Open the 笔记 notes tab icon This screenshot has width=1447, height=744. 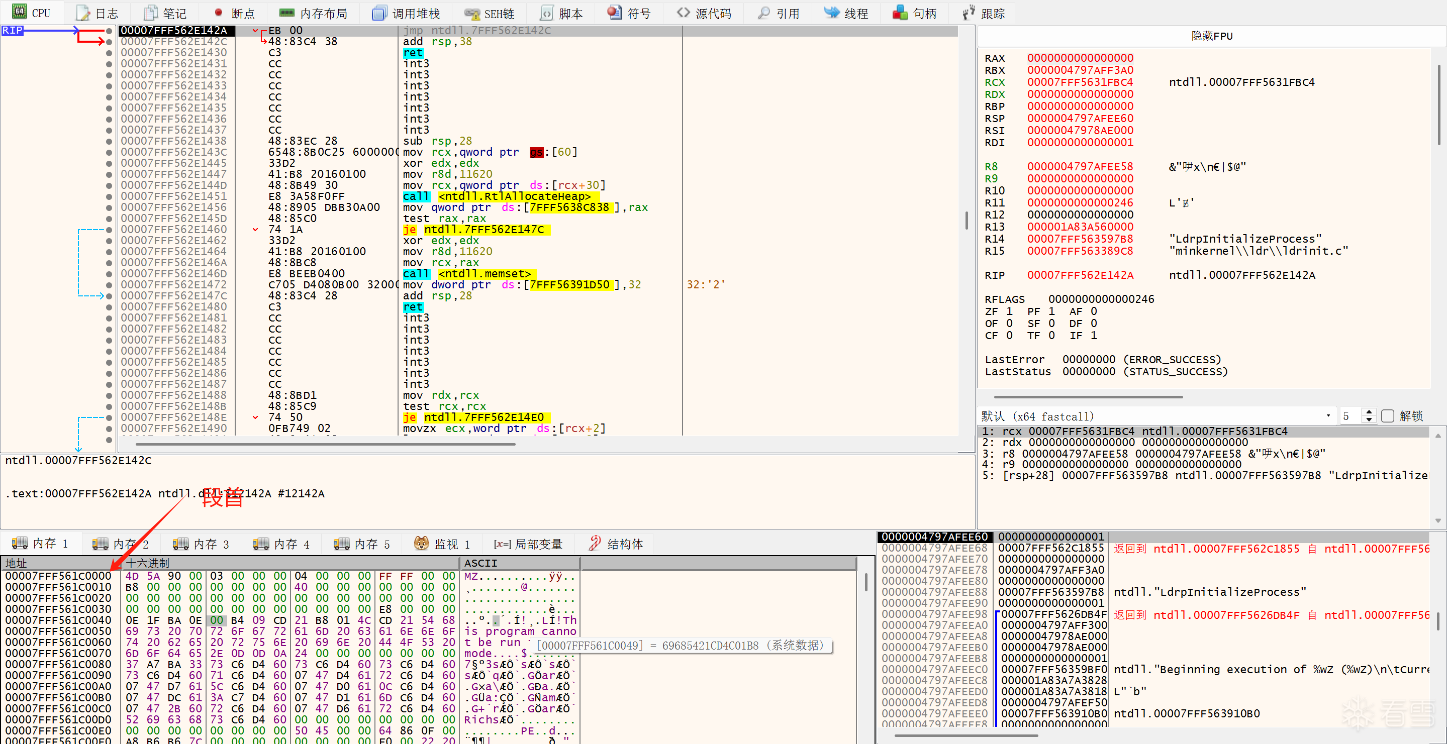pyautogui.click(x=151, y=13)
